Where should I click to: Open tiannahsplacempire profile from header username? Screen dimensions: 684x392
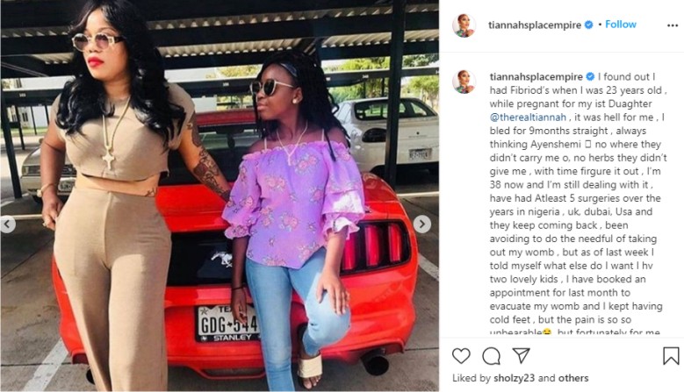coord(535,25)
